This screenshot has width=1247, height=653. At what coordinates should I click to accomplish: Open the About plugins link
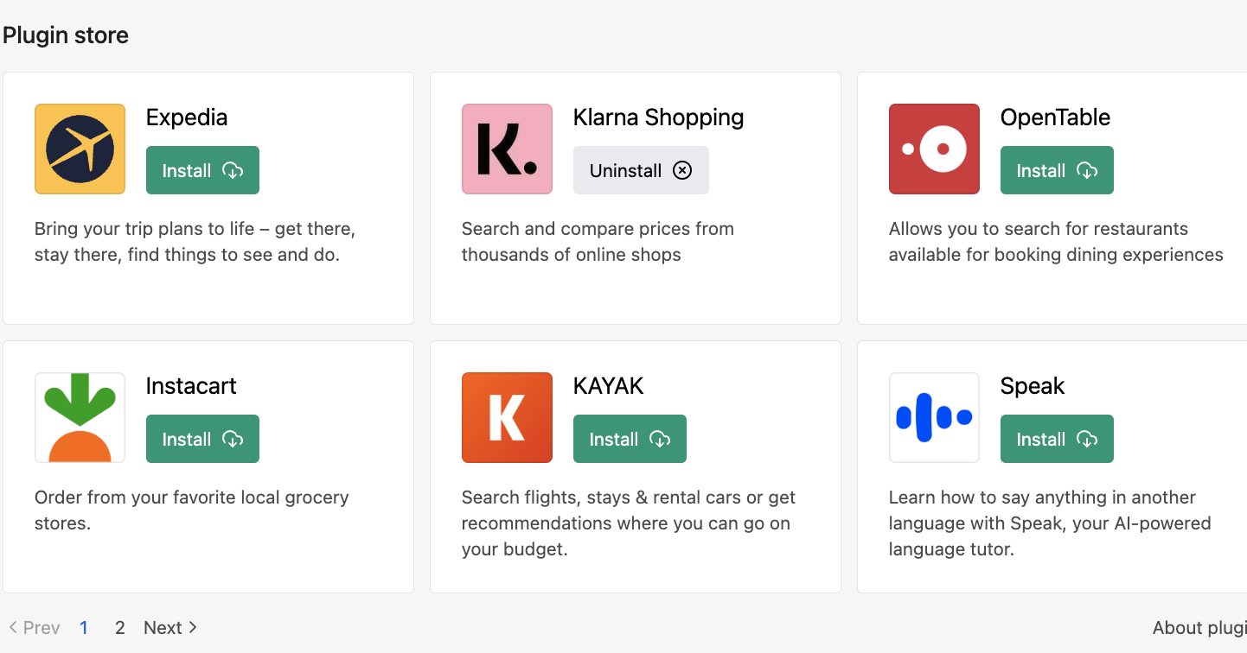tap(1199, 628)
